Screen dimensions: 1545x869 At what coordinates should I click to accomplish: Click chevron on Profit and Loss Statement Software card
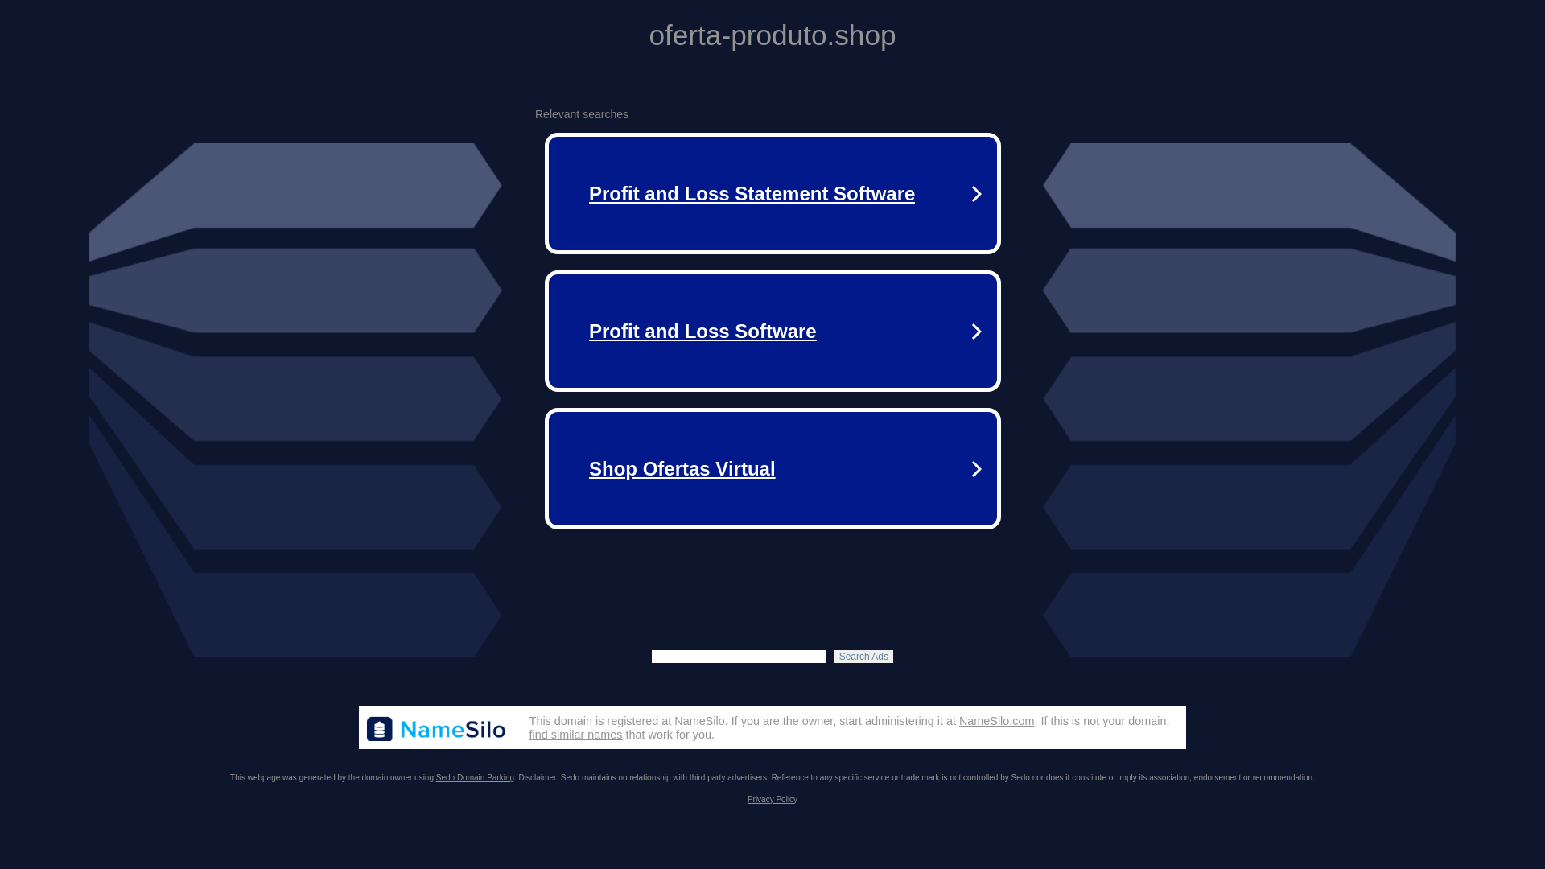click(x=976, y=194)
